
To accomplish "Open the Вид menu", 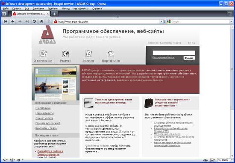I will click(26, 9).
